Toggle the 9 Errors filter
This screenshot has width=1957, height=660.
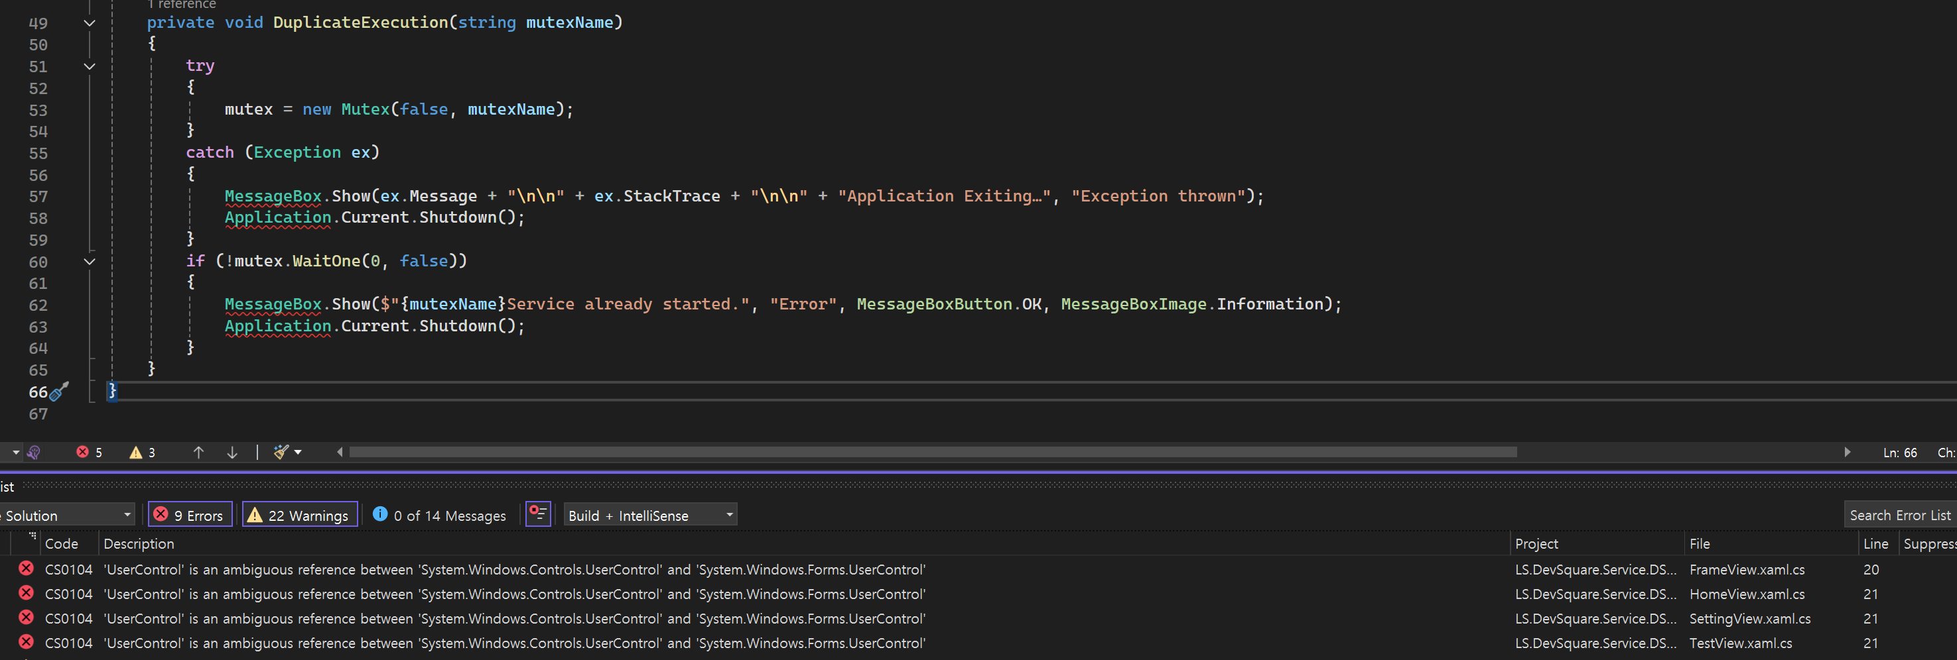pyautogui.click(x=189, y=514)
